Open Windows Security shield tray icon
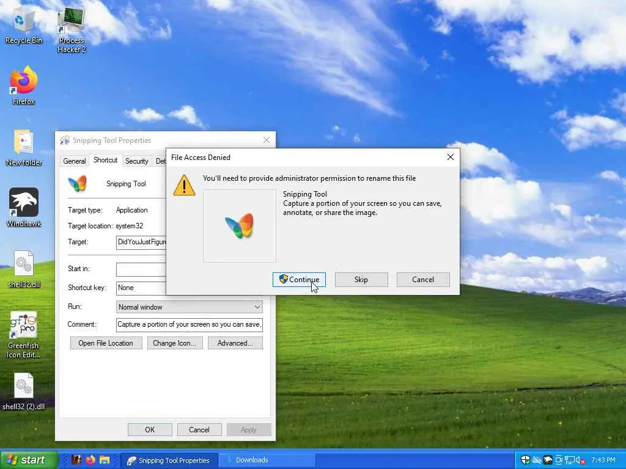This screenshot has height=469, width=626. pyautogui.click(x=525, y=460)
